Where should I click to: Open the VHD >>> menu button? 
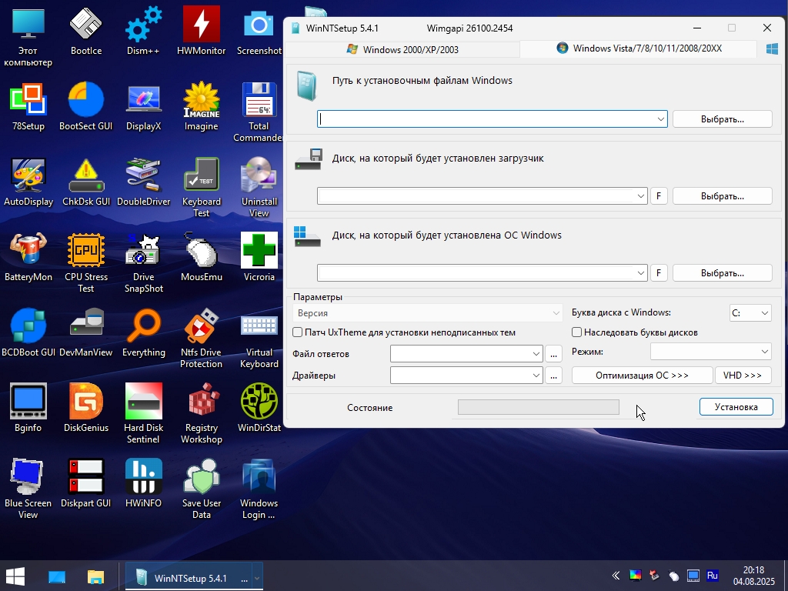[743, 375]
